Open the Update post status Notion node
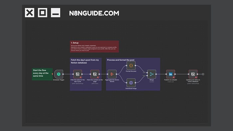Viewport: 233px width, 131px height. tap(193, 74)
